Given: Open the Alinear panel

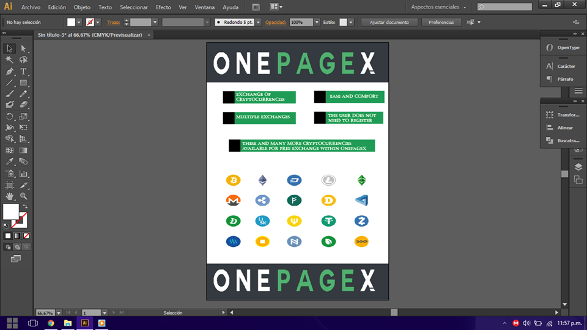Looking at the screenshot, I should 559,128.
